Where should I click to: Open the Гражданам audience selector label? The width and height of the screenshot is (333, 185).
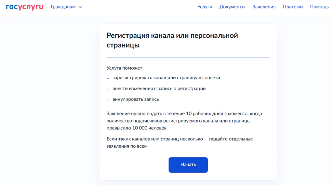click(63, 7)
